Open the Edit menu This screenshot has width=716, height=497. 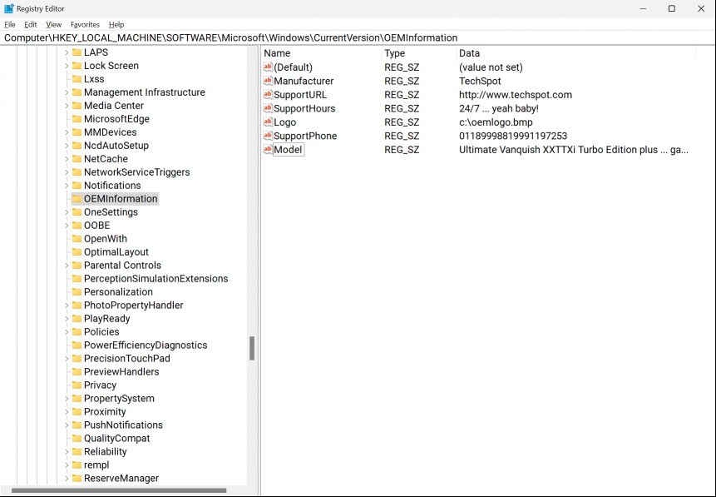(x=31, y=25)
